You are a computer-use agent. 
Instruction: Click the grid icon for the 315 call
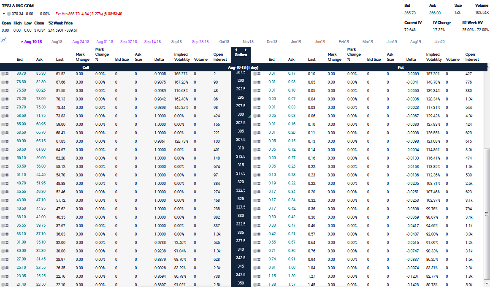pyautogui.click(x=7, y=167)
